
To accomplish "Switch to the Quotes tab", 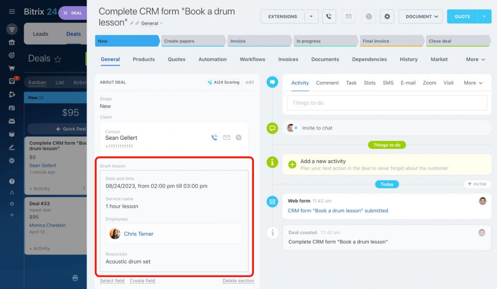I will click(176, 59).
